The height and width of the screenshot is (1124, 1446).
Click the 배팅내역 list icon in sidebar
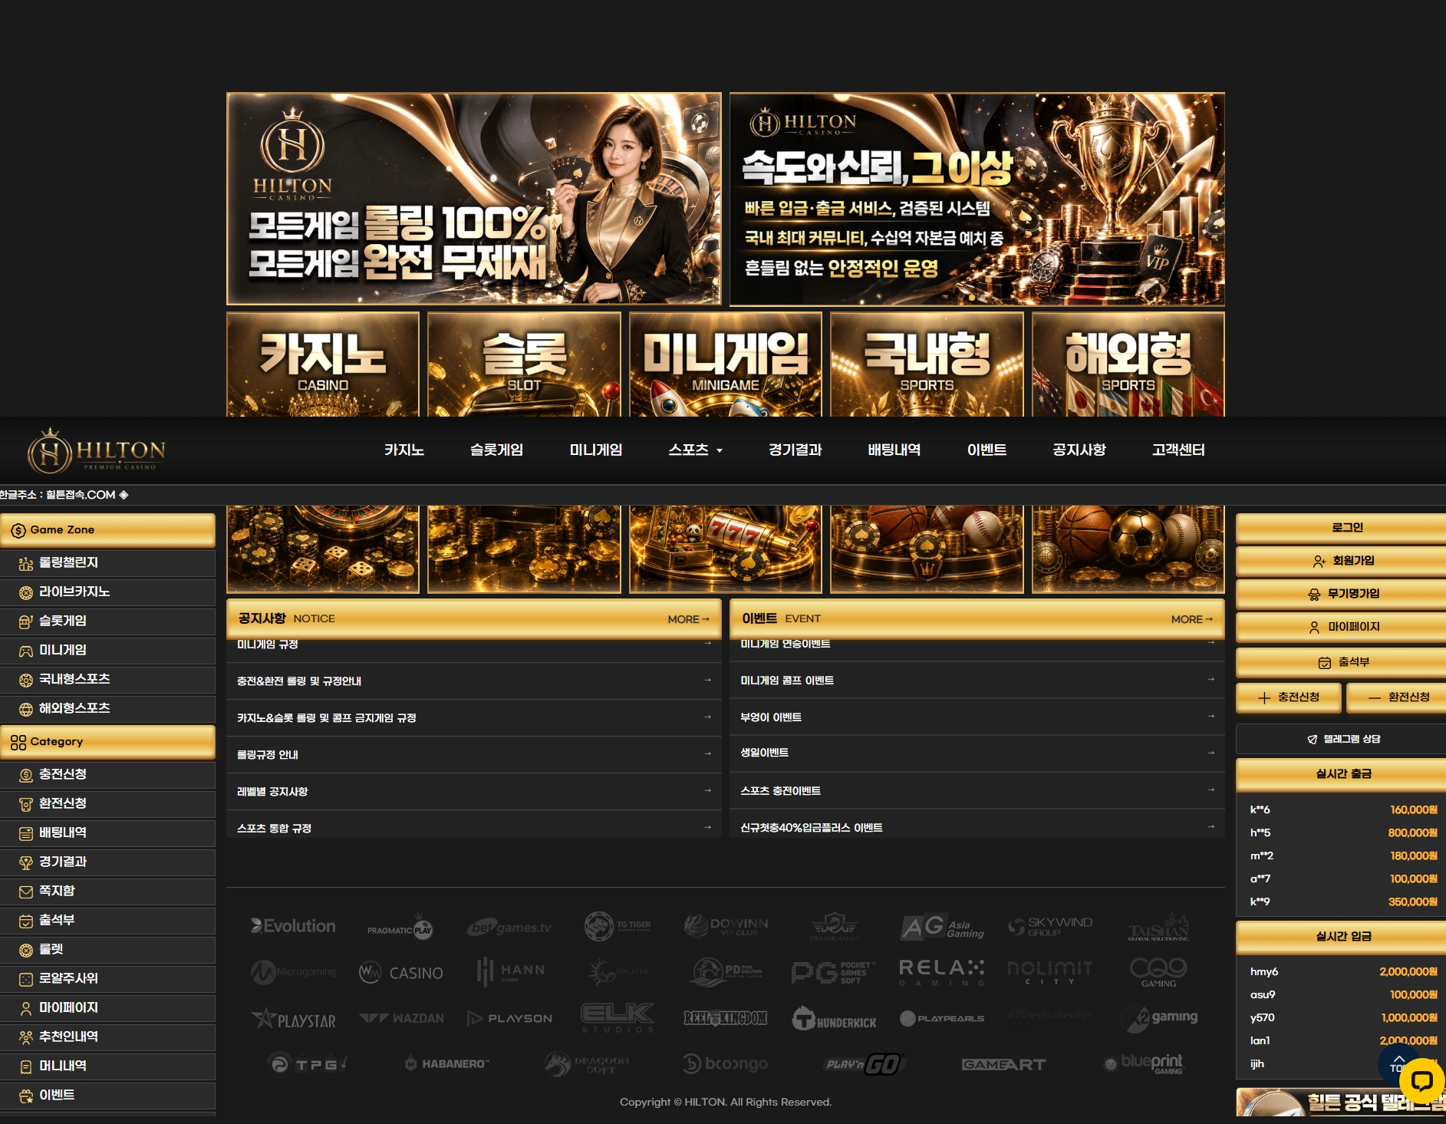pyautogui.click(x=26, y=834)
